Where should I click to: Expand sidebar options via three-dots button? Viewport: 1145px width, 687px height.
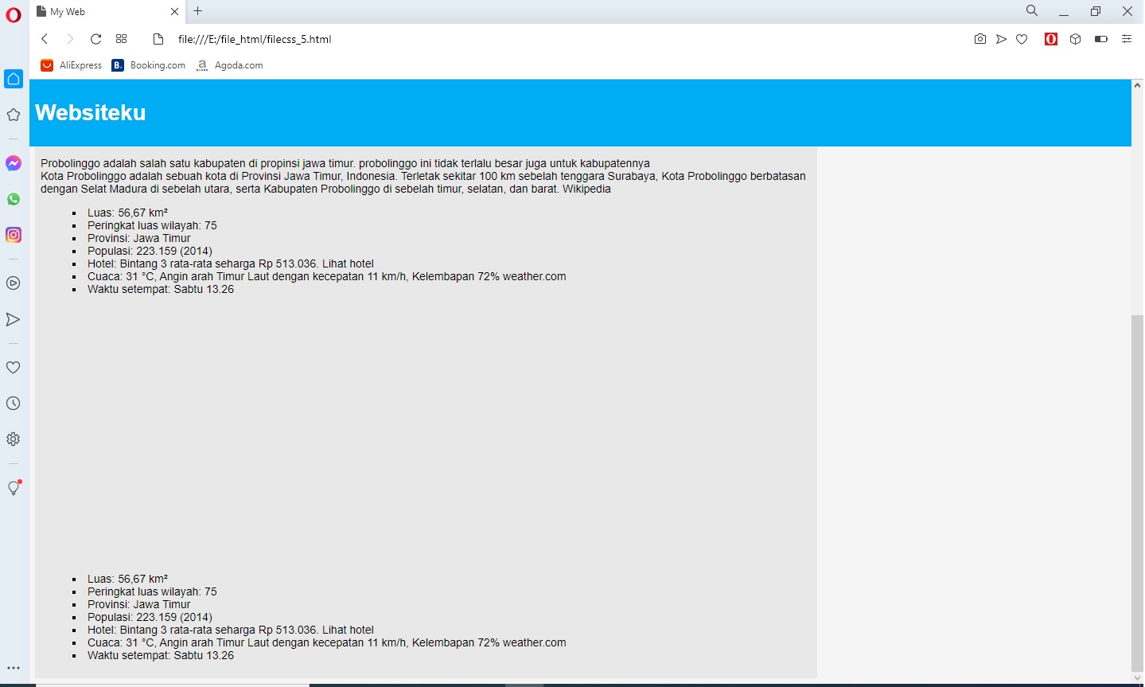13,667
